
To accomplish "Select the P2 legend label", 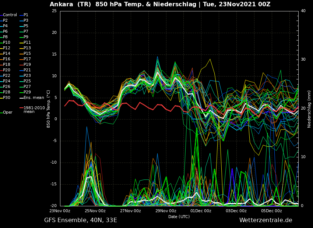I will (x=5, y=20).
